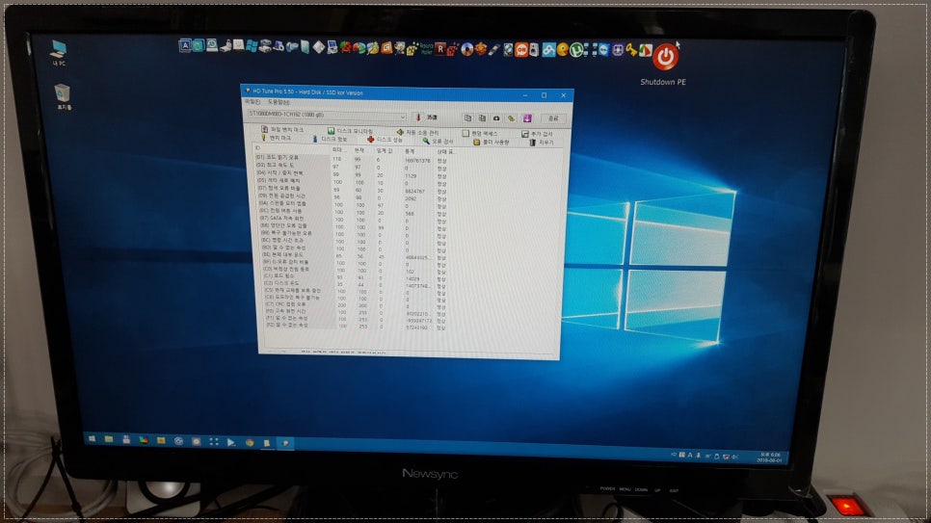Launch the orange GOM icon in top dock
931x523 pixels.
tap(521, 50)
